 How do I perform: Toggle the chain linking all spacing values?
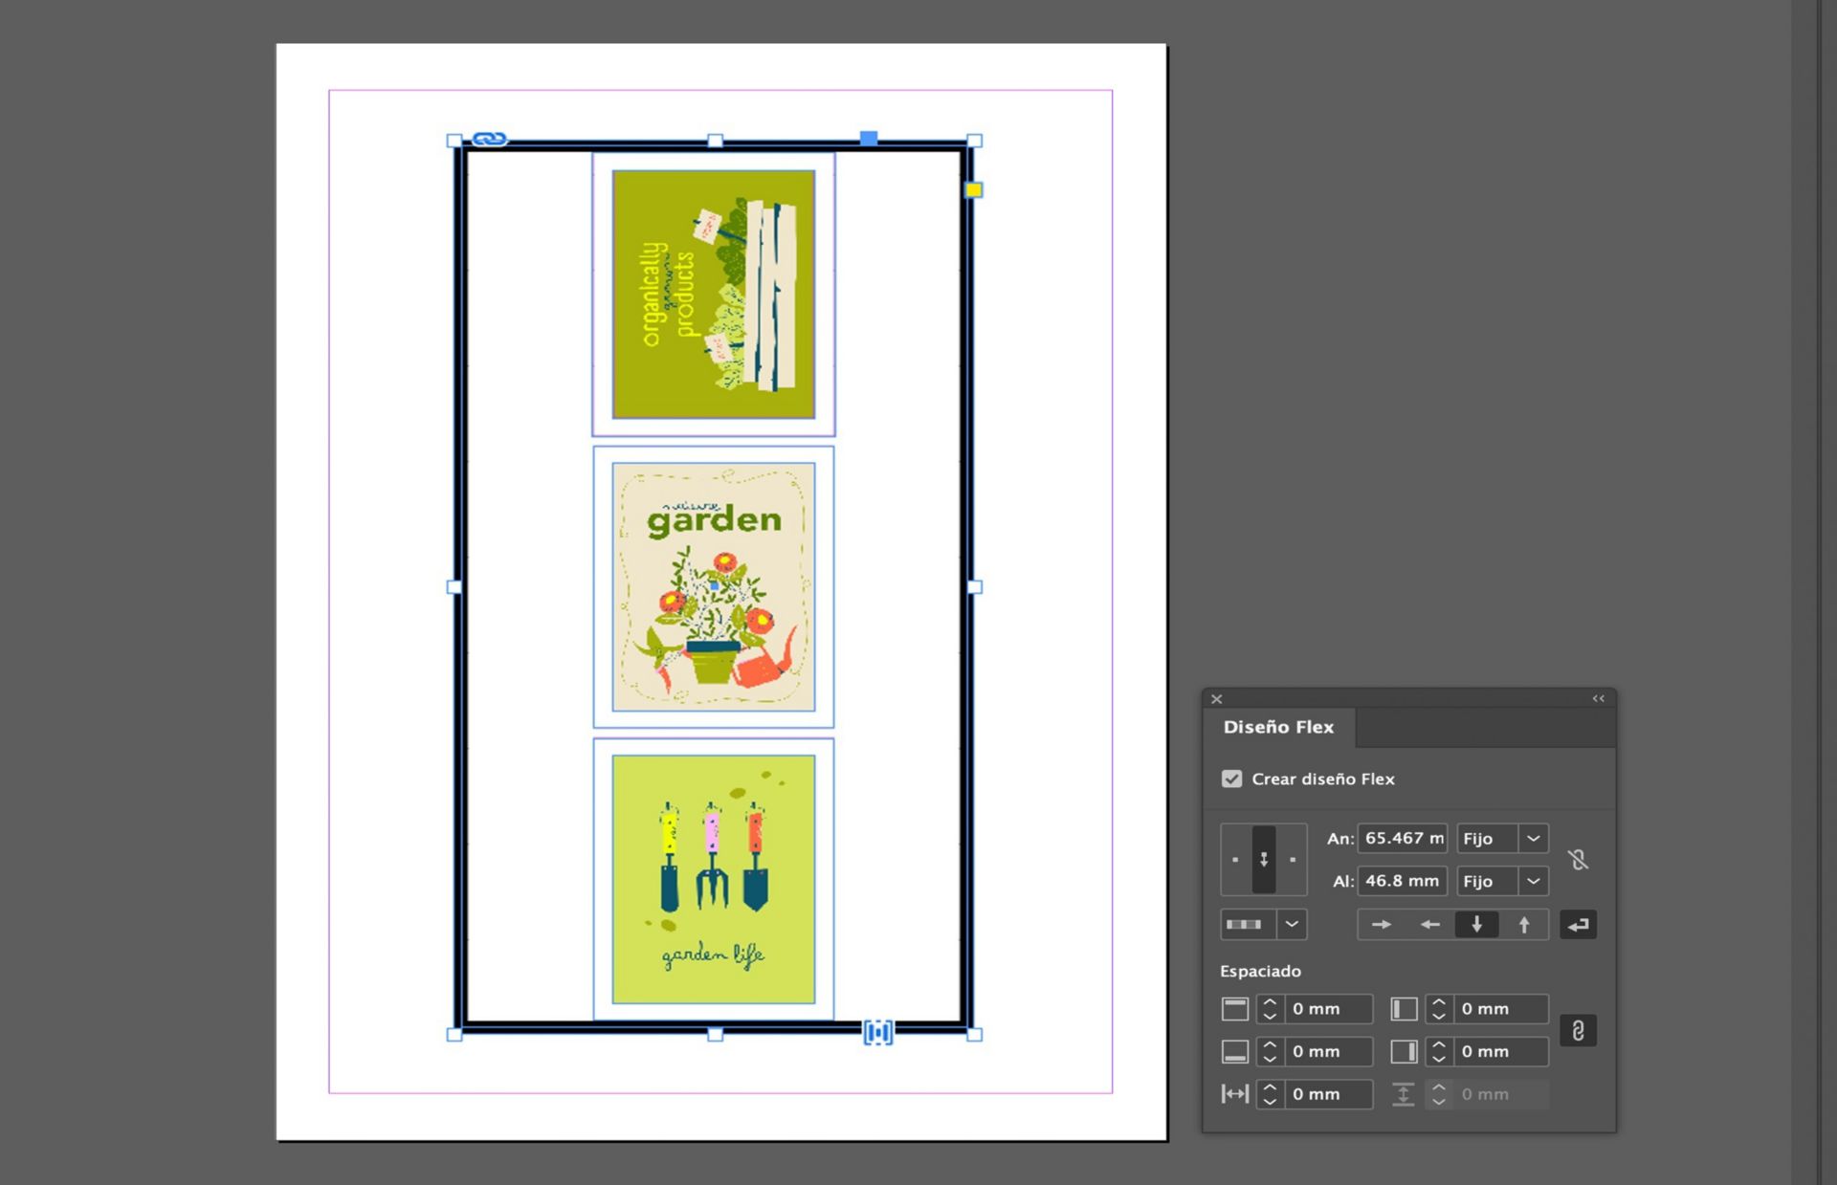click(x=1579, y=1030)
